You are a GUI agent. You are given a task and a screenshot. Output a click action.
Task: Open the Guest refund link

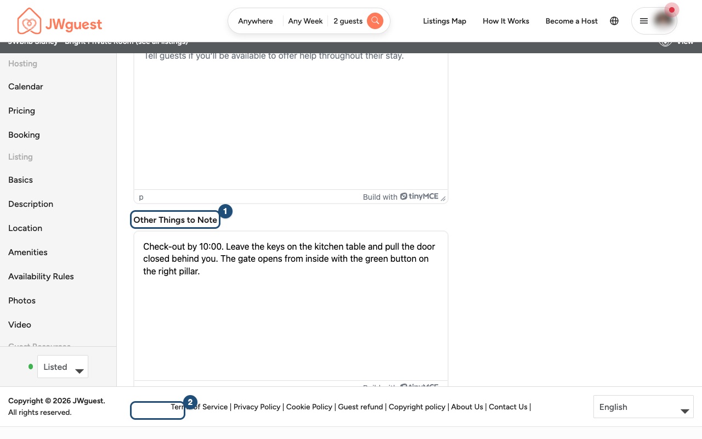[360, 407]
